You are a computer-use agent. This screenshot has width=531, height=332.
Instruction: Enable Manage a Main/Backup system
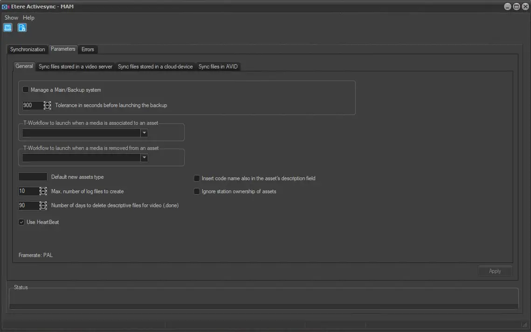click(x=26, y=90)
